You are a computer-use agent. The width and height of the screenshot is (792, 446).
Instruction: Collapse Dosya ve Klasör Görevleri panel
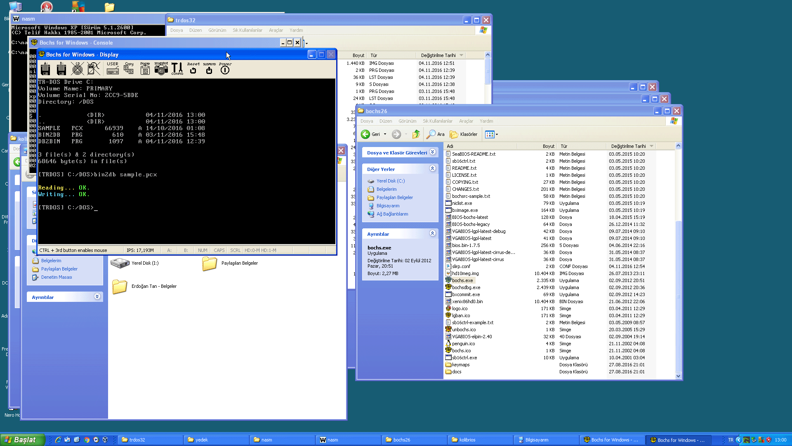(432, 152)
